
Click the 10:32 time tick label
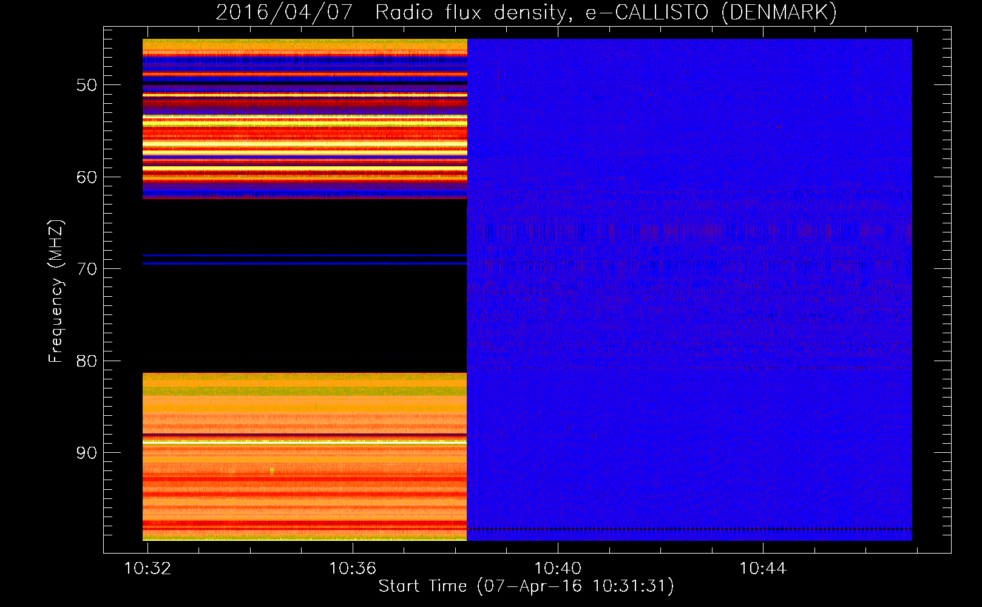147,569
